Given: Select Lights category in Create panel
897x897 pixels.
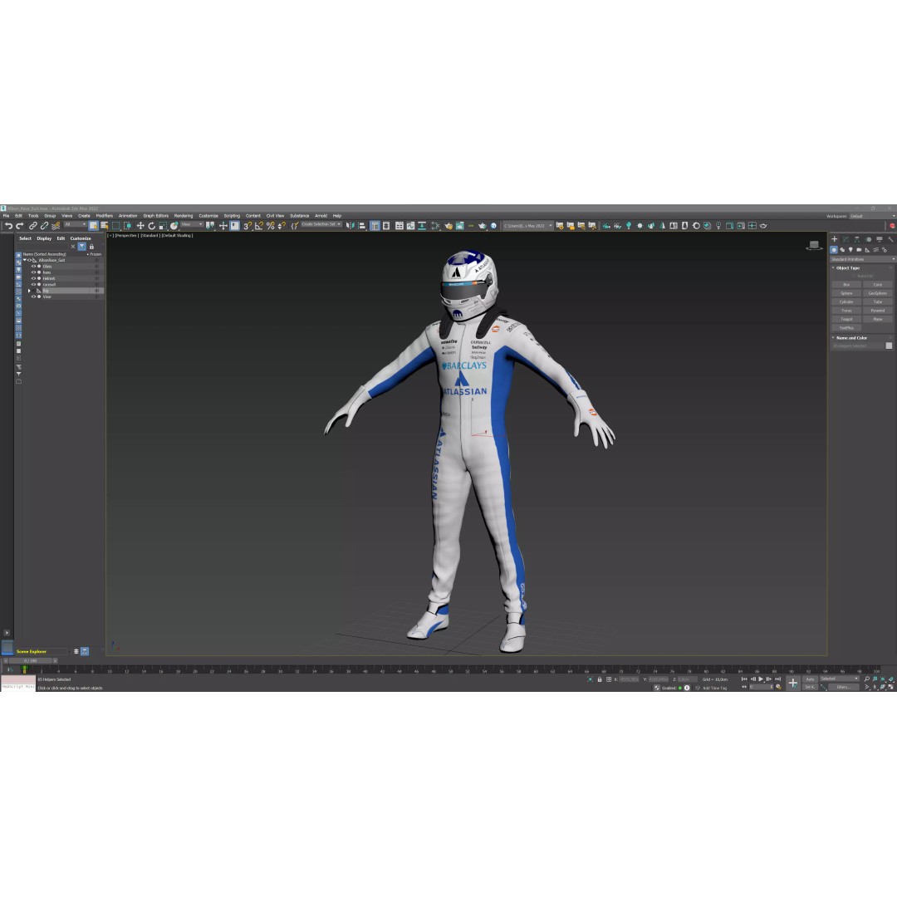Looking at the screenshot, I should pyautogui.click(x=850, y=249).
